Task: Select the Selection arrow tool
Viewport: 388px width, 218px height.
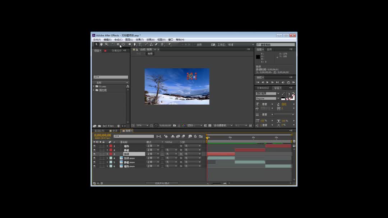Action: 96,44
